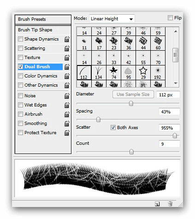This screenshot has height=219, width=195.
Task: Click the lock icon beside Noise
Action: [x=67, y=96]
